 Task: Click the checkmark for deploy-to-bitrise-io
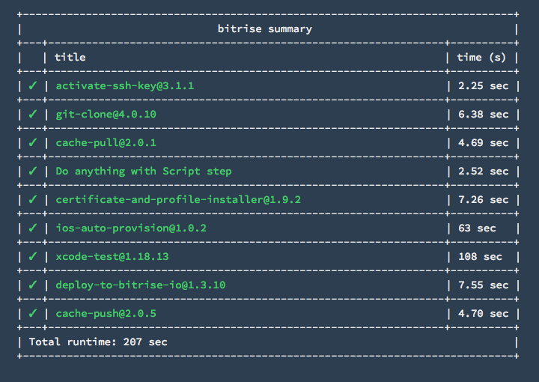(32, 285)
